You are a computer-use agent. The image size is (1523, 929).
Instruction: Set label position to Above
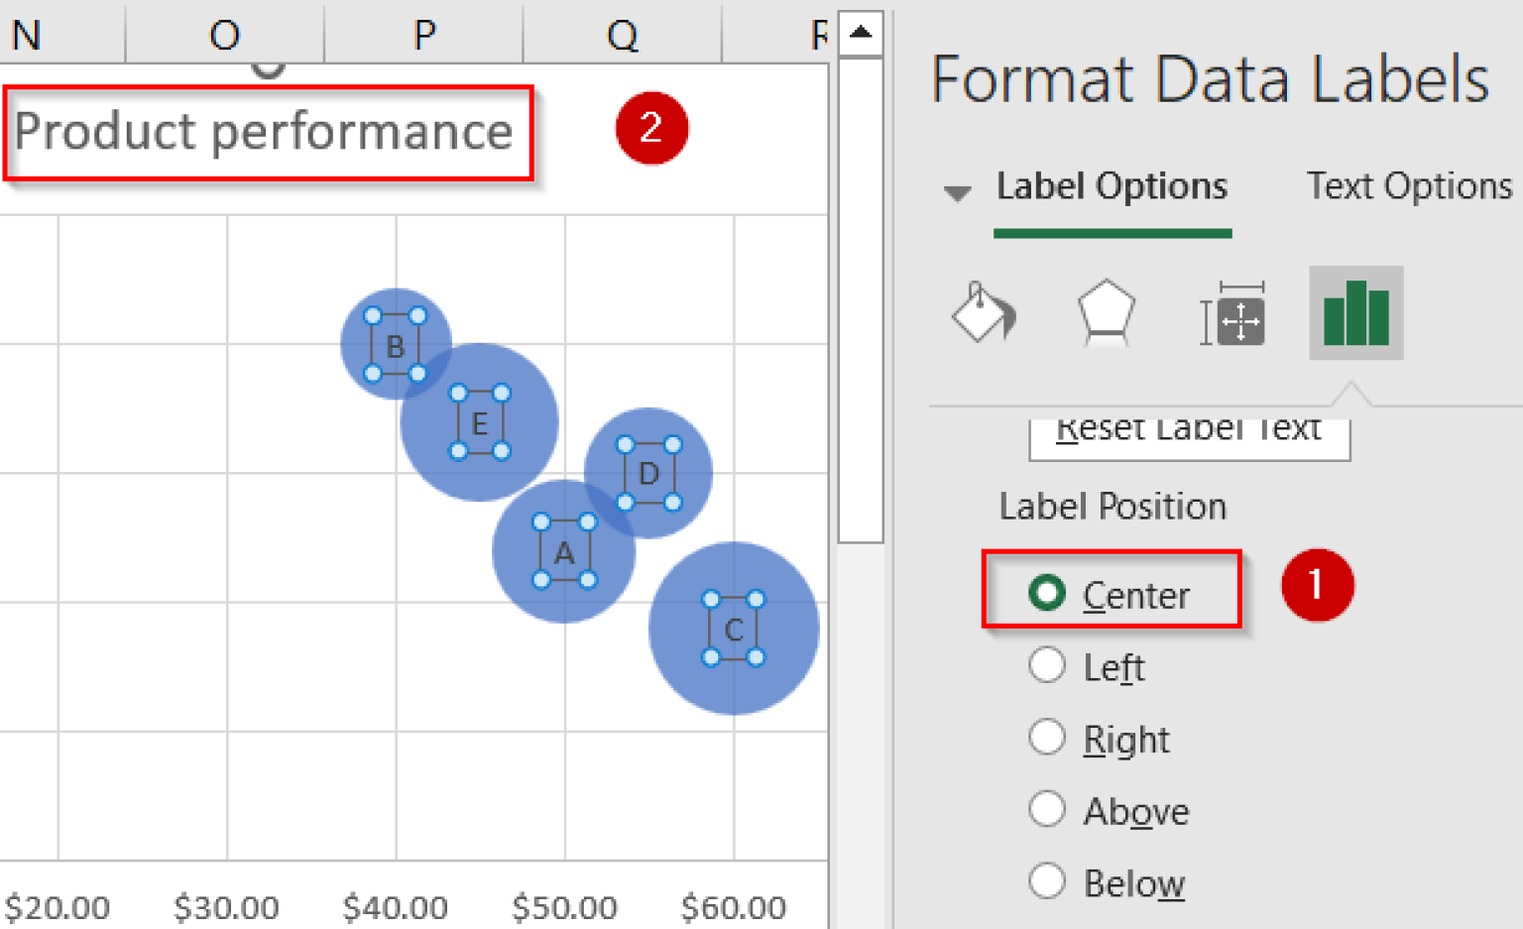[x=1048, y=810]
